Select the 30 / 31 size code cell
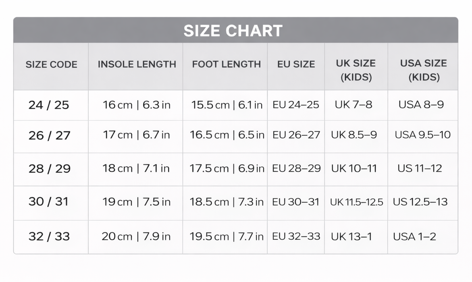Screen dimensions: 472x282 pyautogui.click(x=48, y=201)
